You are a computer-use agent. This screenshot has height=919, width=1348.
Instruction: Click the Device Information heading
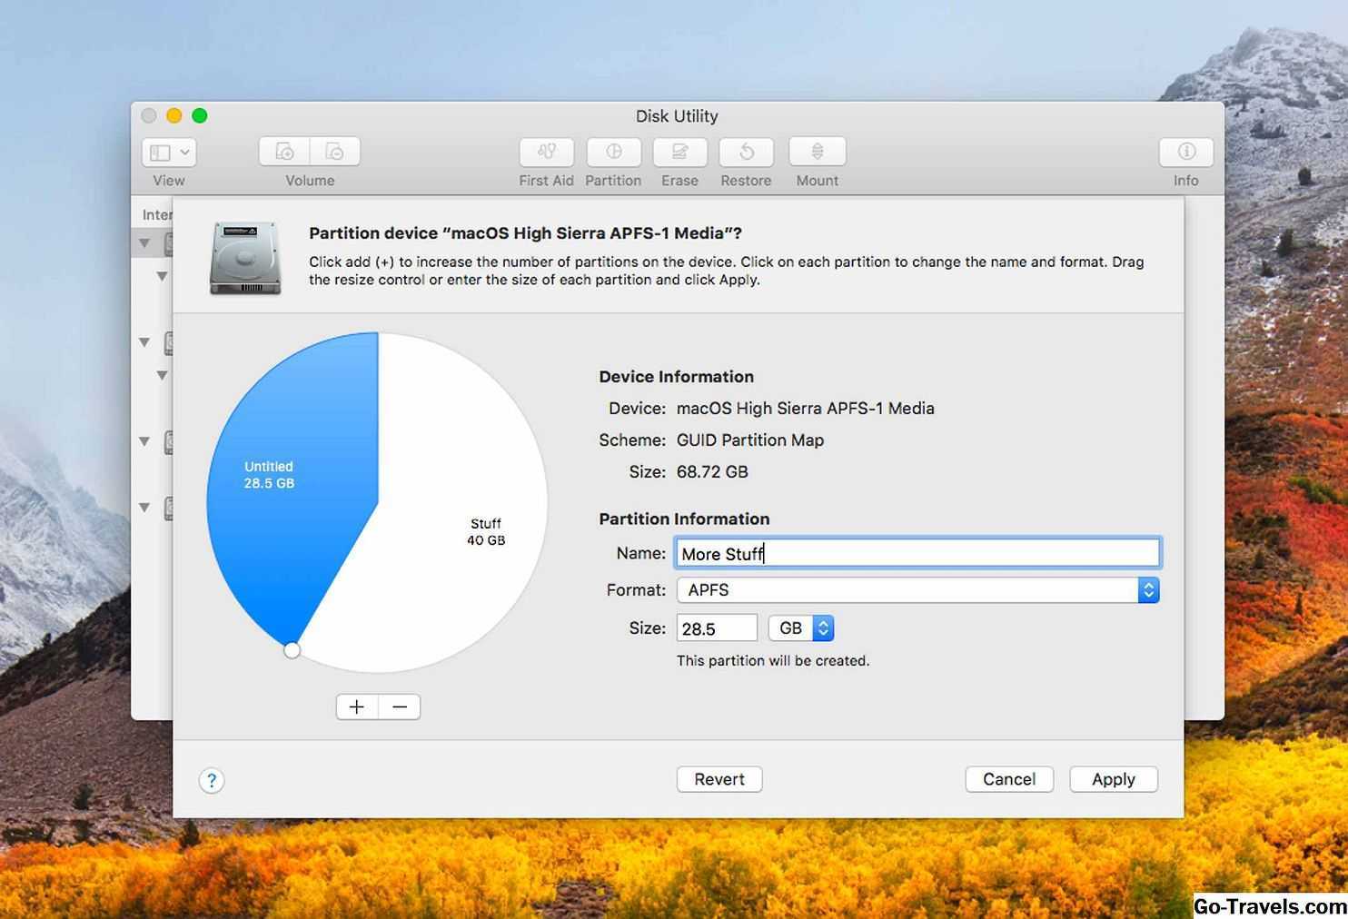click(676, 377)
